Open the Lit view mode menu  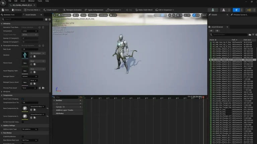pyautogui.click(x=76, y=15)
